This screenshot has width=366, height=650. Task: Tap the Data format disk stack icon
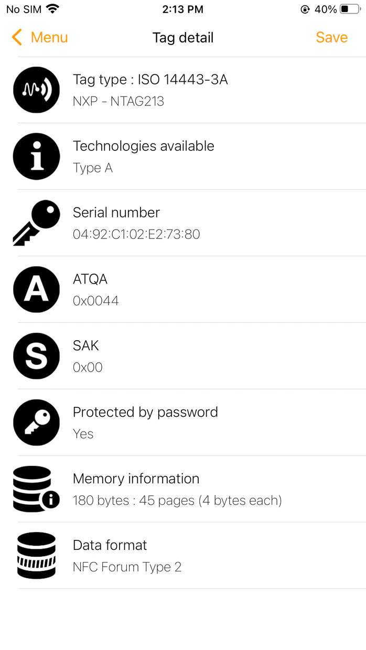(36, 556)
